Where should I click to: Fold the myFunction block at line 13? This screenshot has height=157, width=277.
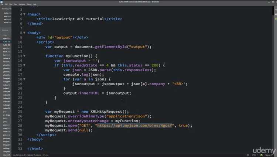[x=24, y=56]
